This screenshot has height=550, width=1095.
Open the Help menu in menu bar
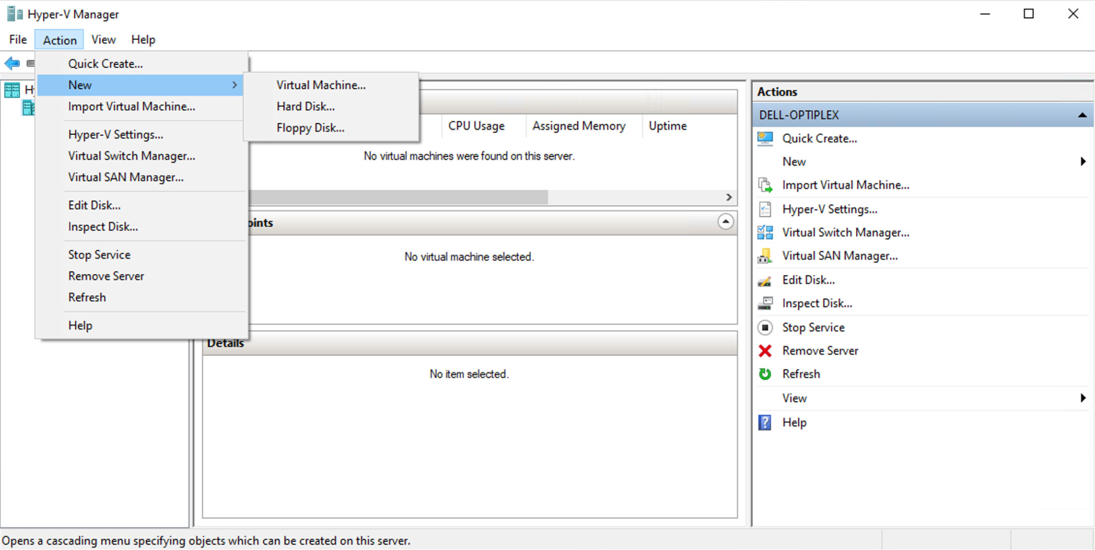[143, 39]
